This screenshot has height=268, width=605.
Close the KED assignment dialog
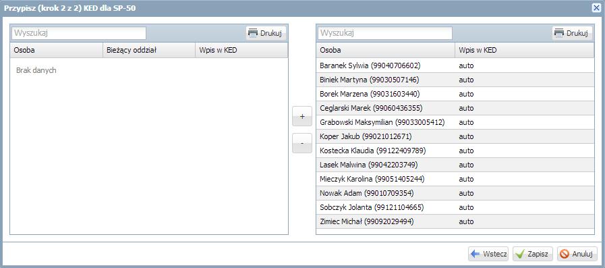tap(596, 7)
